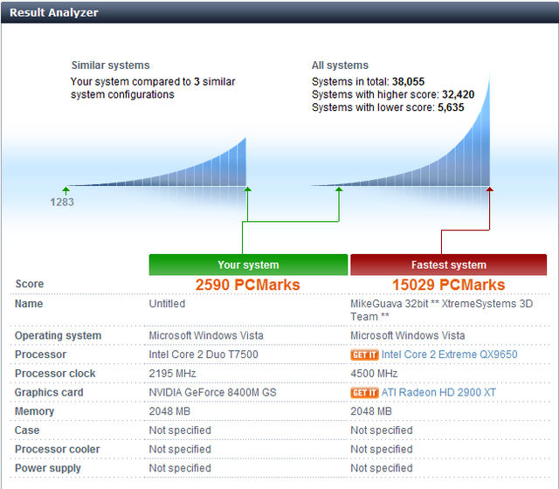Click the Power supply row label
This screenshot has height=489, width=559.
pyautogui.click(x=48, y=468)
